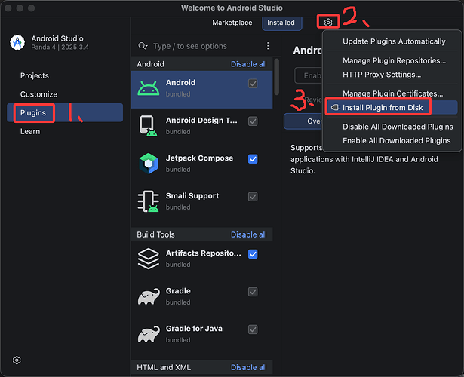This screenshot has width=464, height=377.
Task: Switch to the Installed tab
Action: [x=281, y=23]
